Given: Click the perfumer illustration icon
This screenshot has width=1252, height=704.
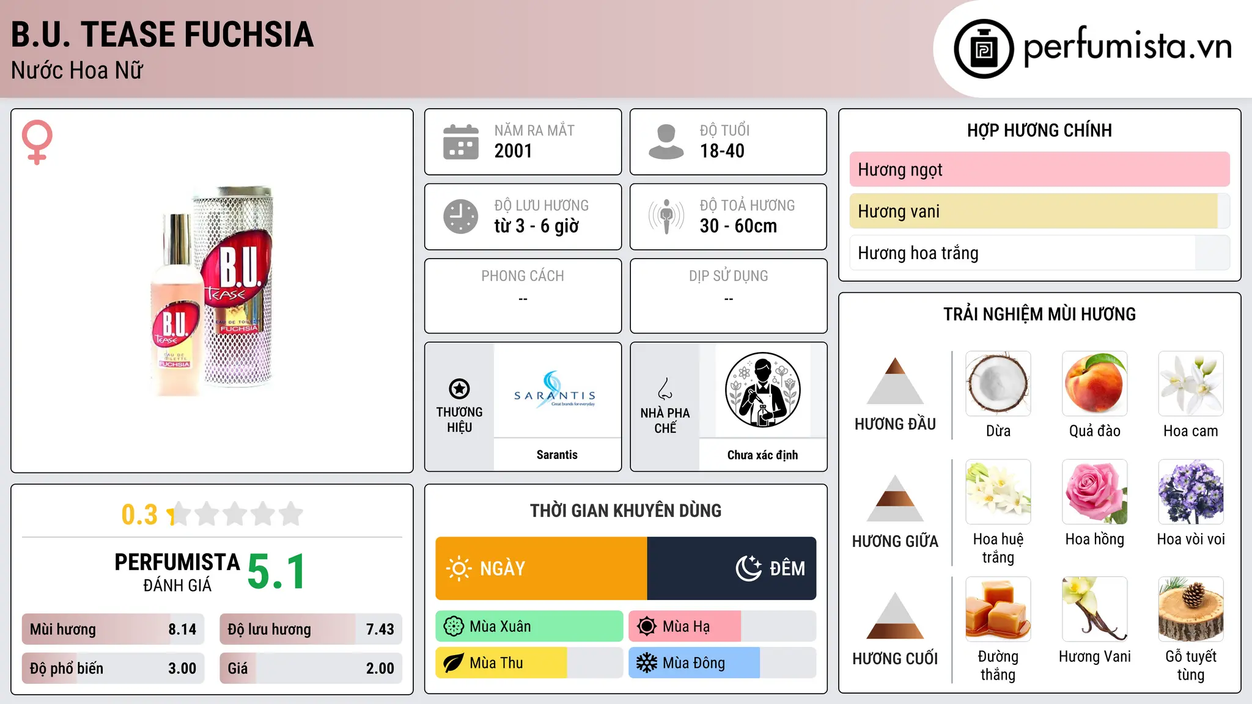Looking at the screenshot, I should pos(762,390).
